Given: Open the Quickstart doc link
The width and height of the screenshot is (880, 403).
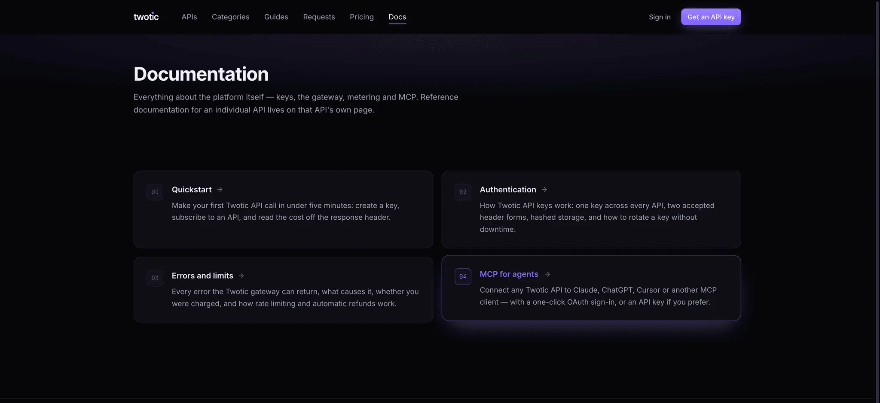Looking at the screenshot, I should [192, 189].
